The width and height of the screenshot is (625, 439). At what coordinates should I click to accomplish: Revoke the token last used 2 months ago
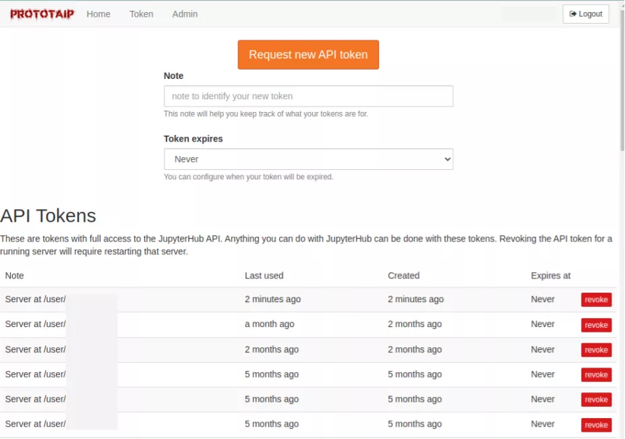596,349
